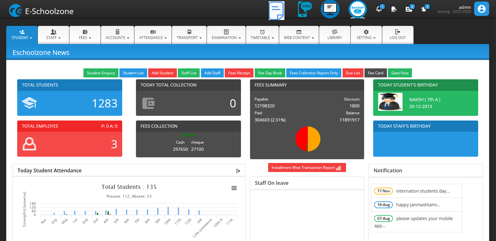496x241 pixels.
Task: Select the Log Out menu item
Action: pyautogui.click(x=398, y=35)
